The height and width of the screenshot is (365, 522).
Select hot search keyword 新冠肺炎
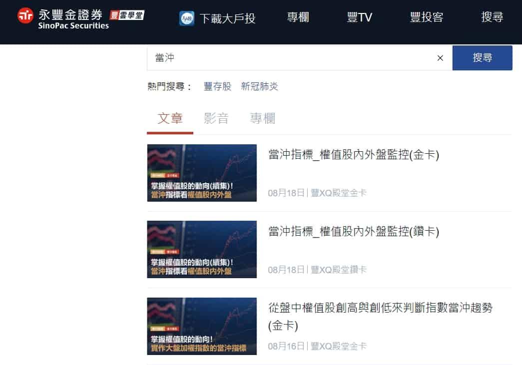point(259,86)
